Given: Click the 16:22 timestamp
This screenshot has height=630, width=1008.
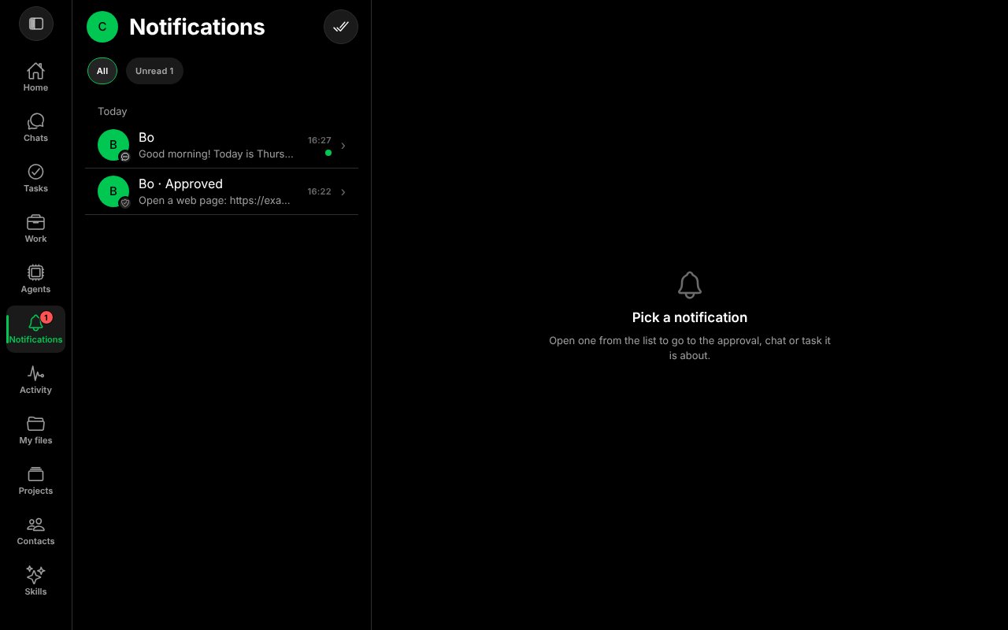Looking at the screenshot, I should tap(320, 191).
